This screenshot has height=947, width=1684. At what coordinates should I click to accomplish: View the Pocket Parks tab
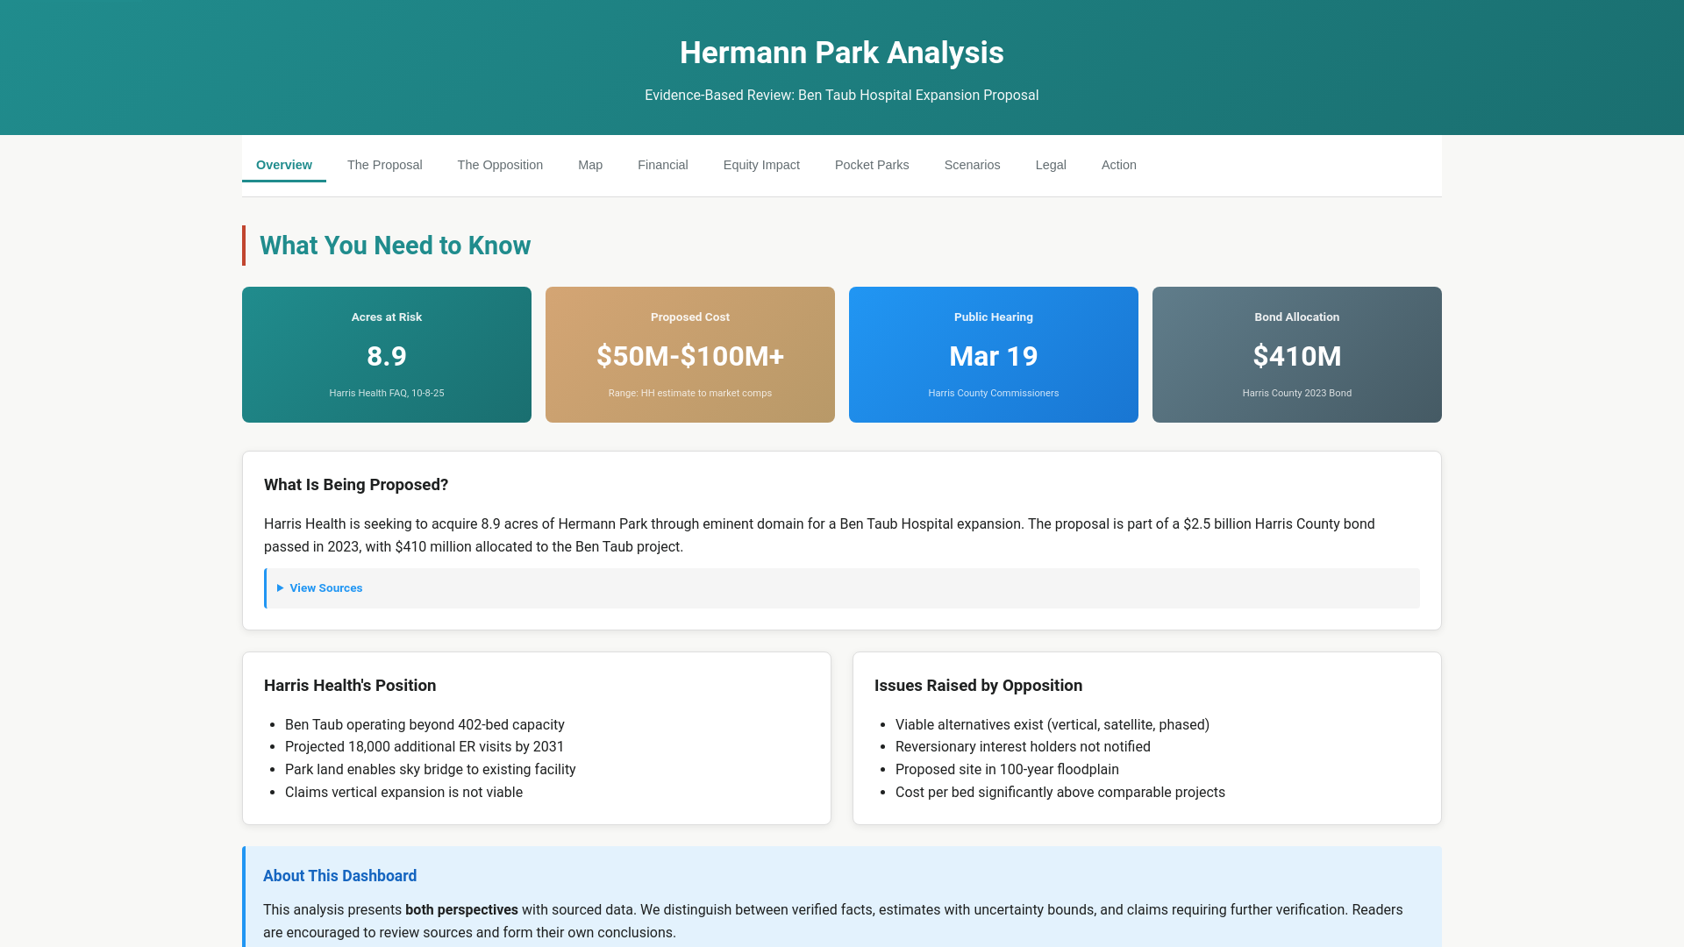(x=872, y=165)
